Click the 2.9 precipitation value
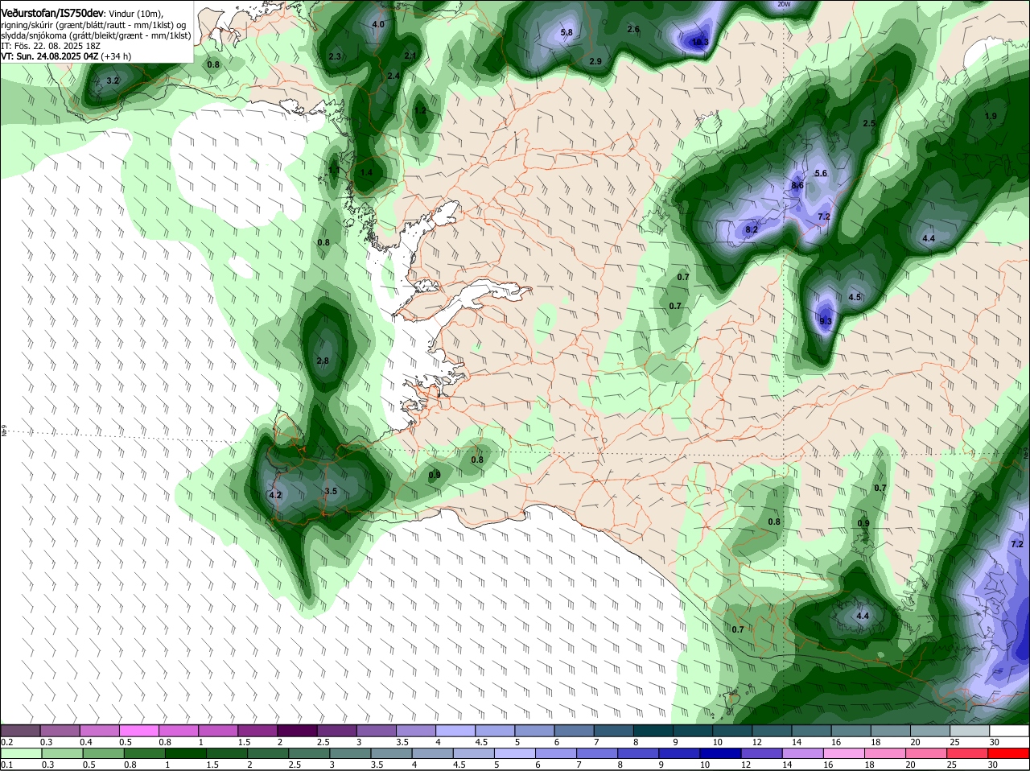1030x771 pixels. click(595, 61)
